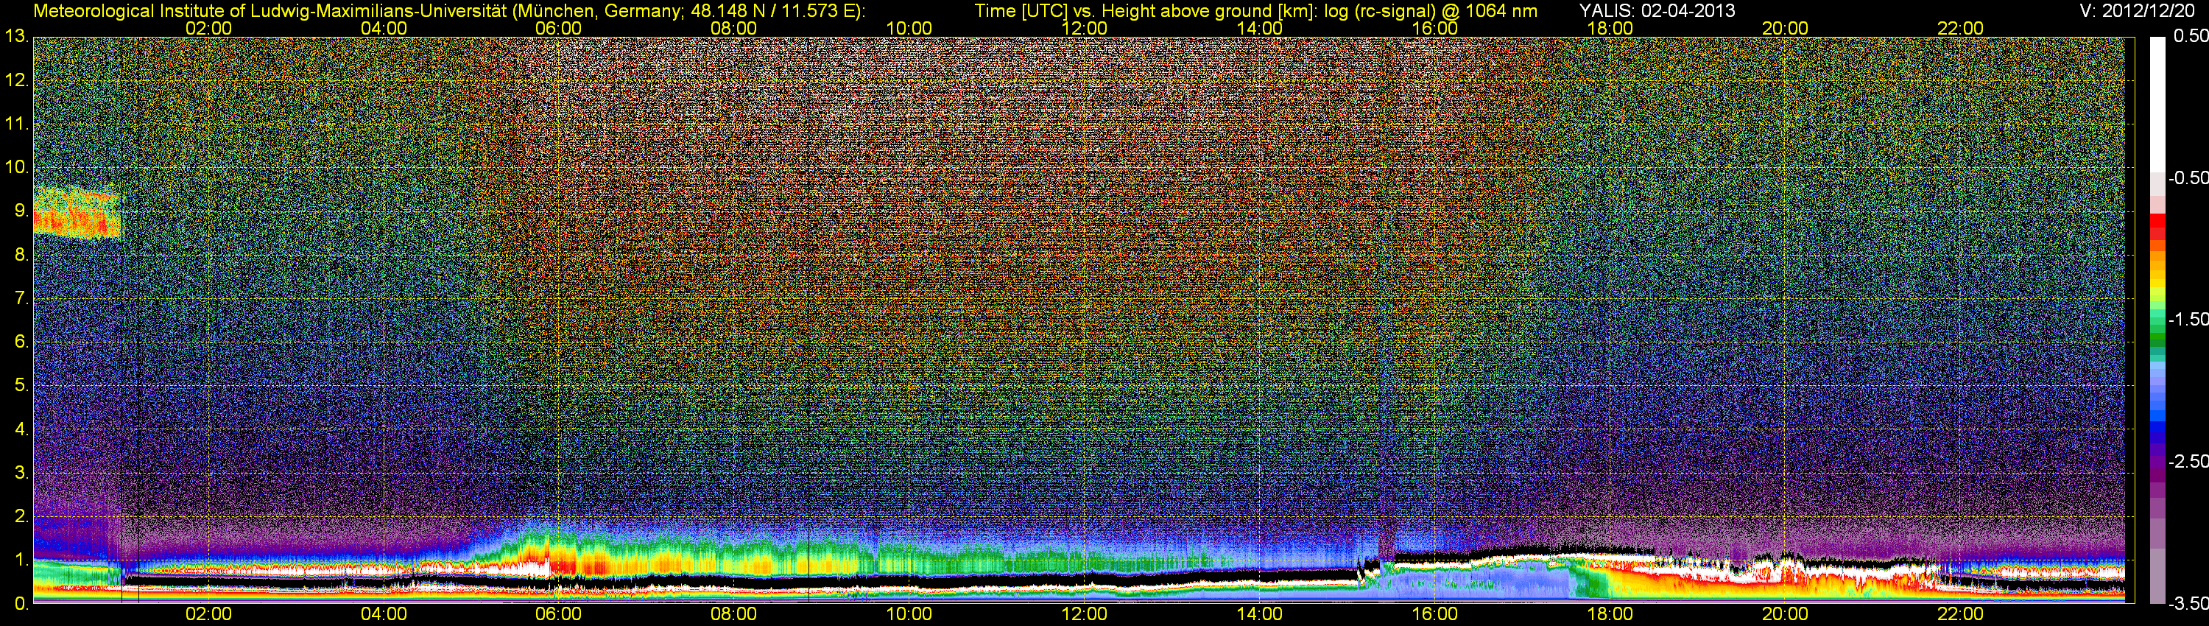
Task: Select the 02:00 label on bottom time axis
Action: [208, 614]
